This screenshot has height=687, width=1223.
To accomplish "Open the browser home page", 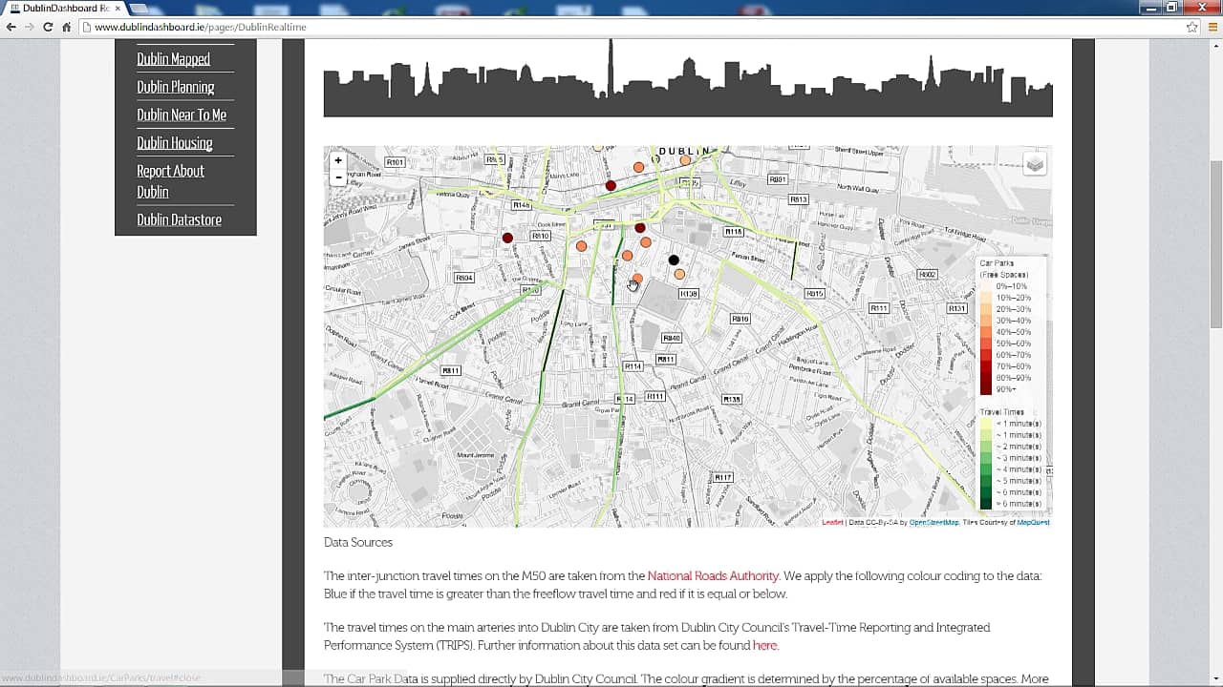I will pos(66,27).
